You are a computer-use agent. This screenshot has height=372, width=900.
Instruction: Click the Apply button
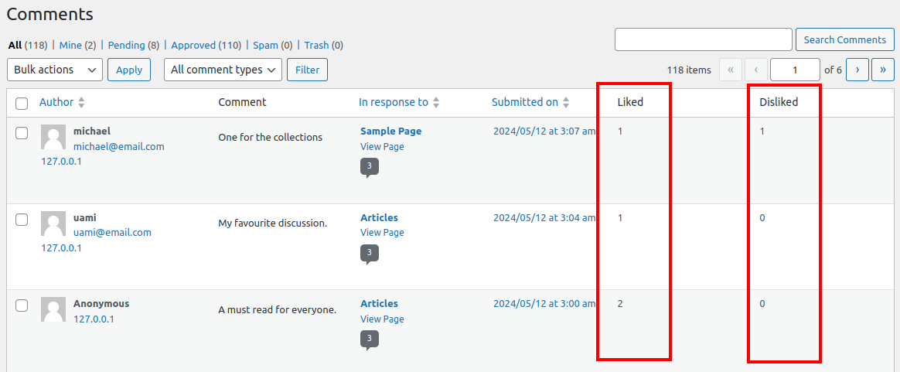click(x=129, y=70)
